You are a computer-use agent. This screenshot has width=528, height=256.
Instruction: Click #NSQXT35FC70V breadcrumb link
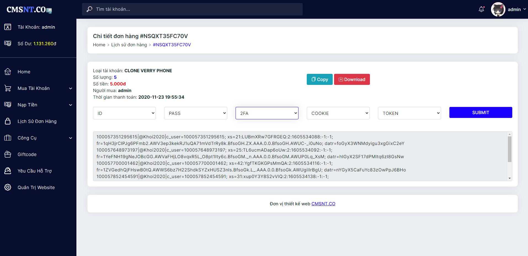(172, 45)
